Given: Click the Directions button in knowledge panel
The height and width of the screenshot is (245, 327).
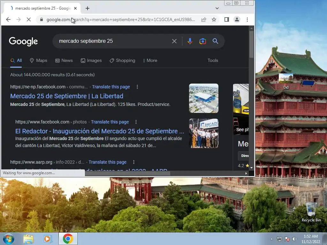Looking at the screenshot, I should click(x=244, y=156).
